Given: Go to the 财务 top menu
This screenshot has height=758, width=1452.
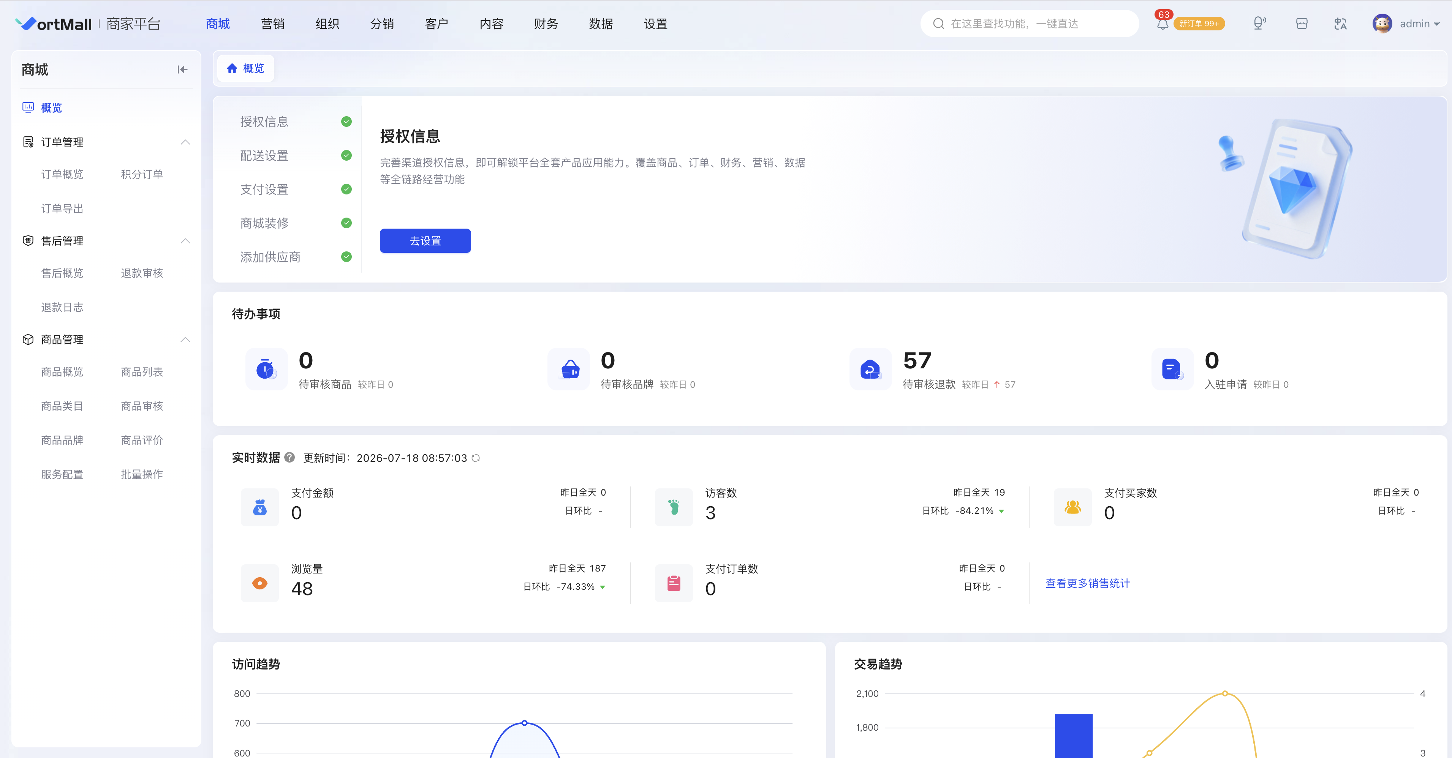Looking at the screenshot, I should tap(546, 24).
